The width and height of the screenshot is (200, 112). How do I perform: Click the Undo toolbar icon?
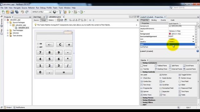point(22,12)
